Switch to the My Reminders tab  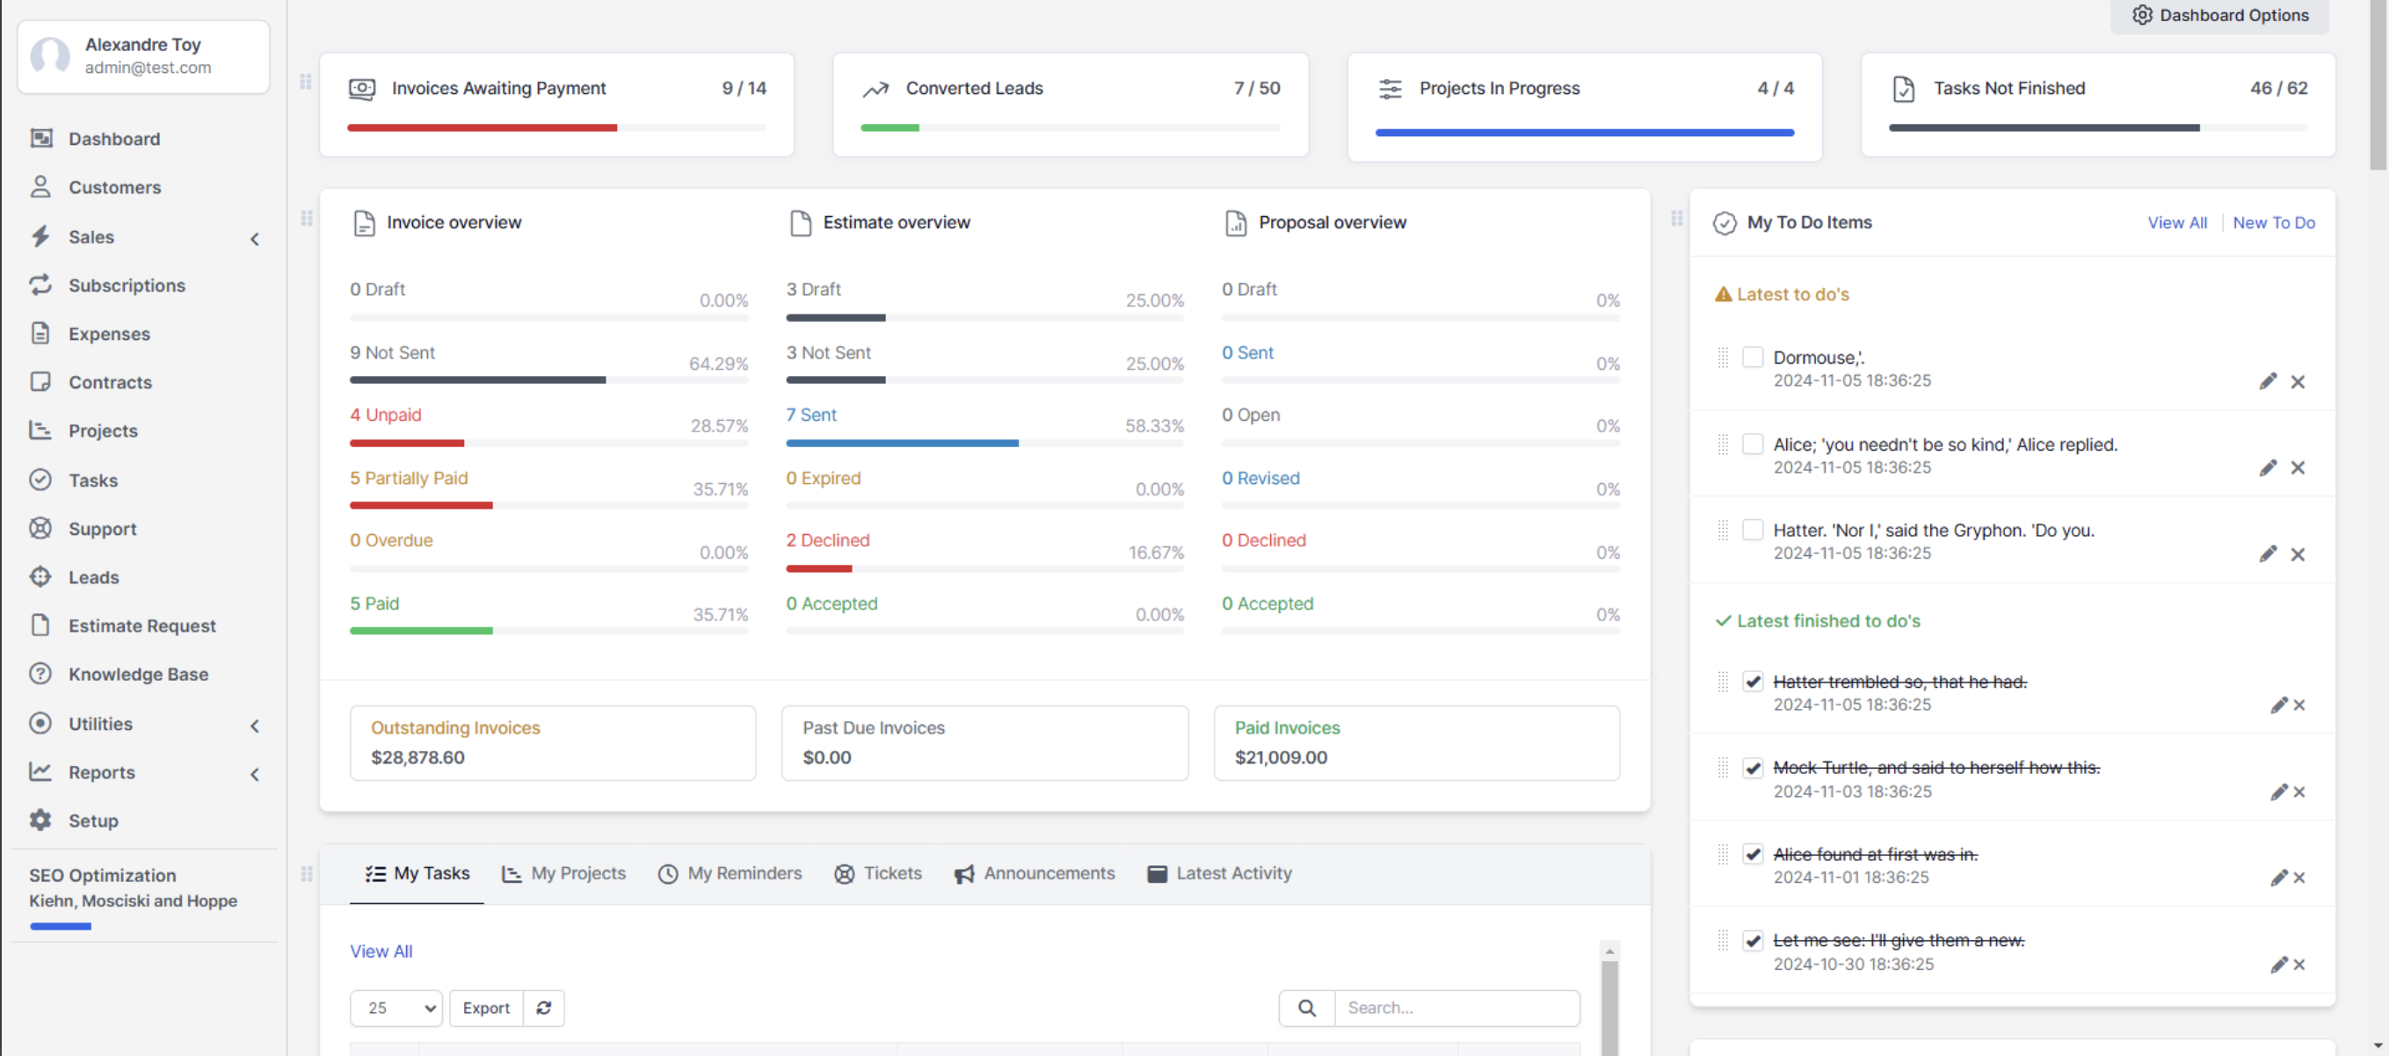tap(730, 873)
